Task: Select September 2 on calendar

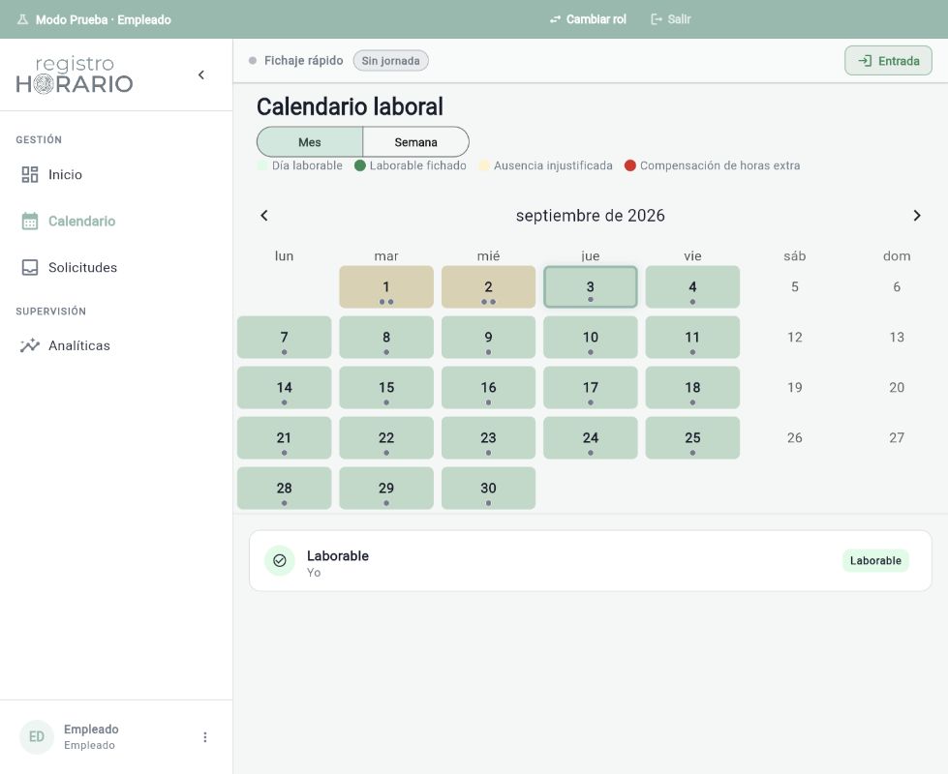Action: (x=488, y=287)
